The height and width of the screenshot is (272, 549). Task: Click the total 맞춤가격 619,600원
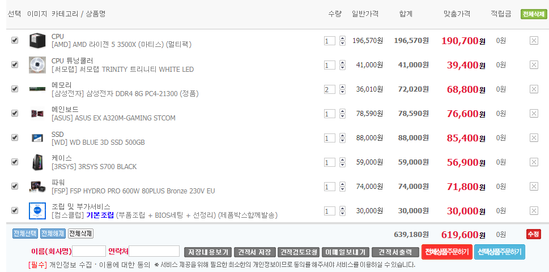(463, 235)
